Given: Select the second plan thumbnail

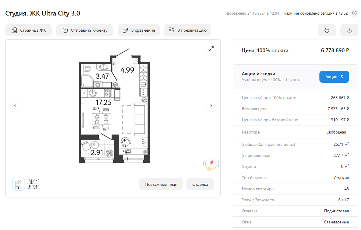Looking at the screenshot, I should click(33, 184).
